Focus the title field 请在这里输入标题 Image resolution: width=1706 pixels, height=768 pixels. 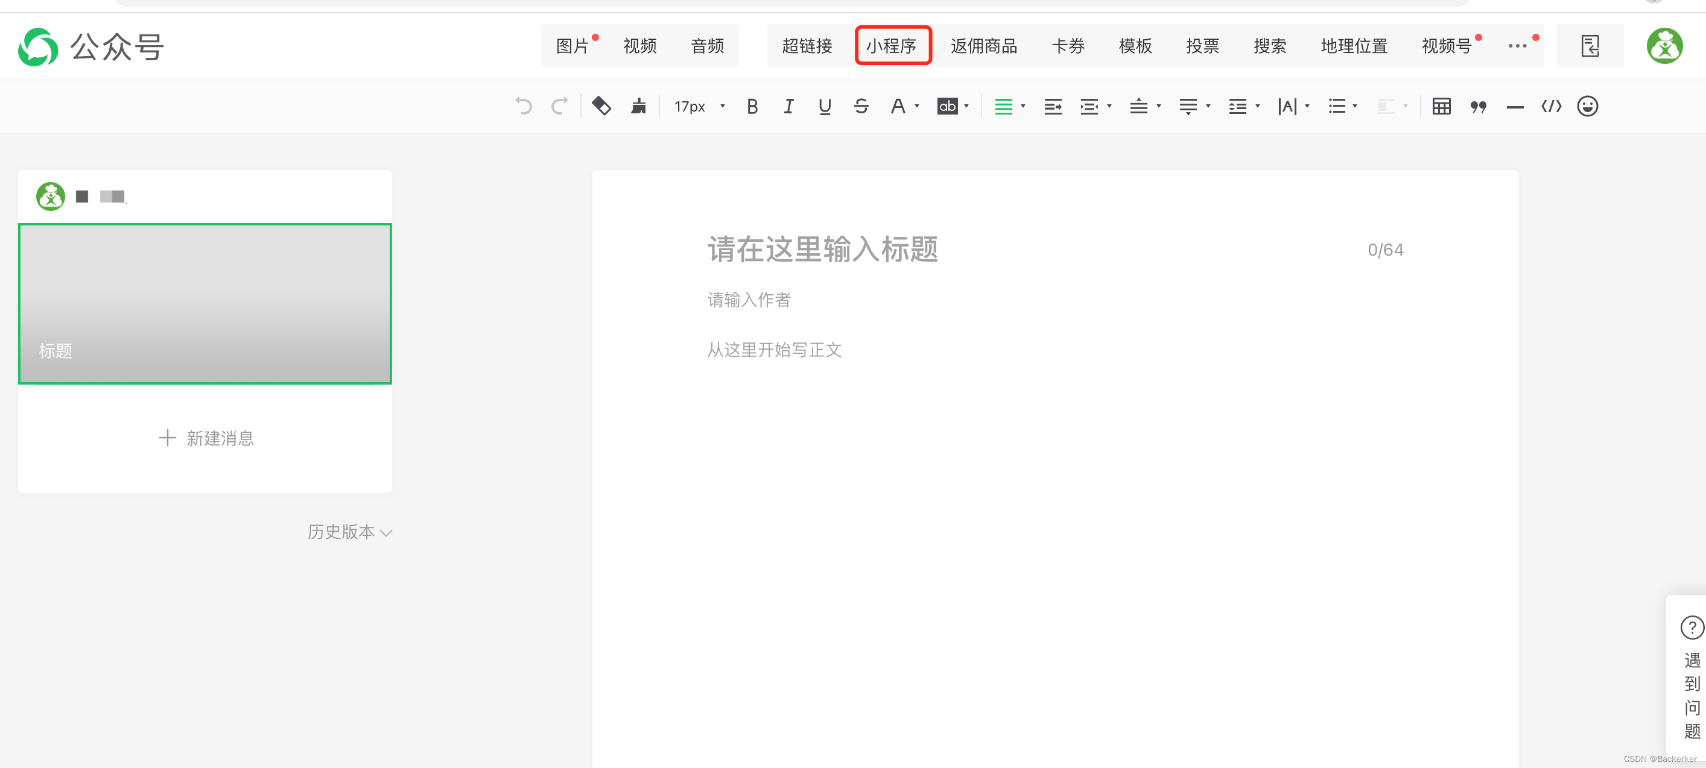tap(823, 250)
